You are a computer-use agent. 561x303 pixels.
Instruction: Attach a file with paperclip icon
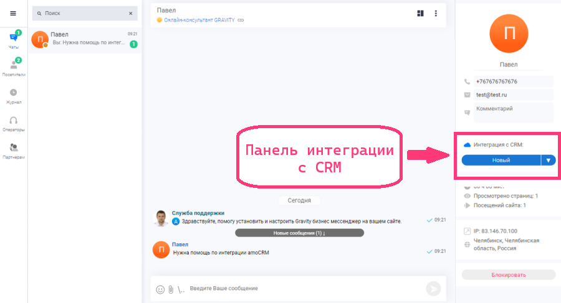170,289
